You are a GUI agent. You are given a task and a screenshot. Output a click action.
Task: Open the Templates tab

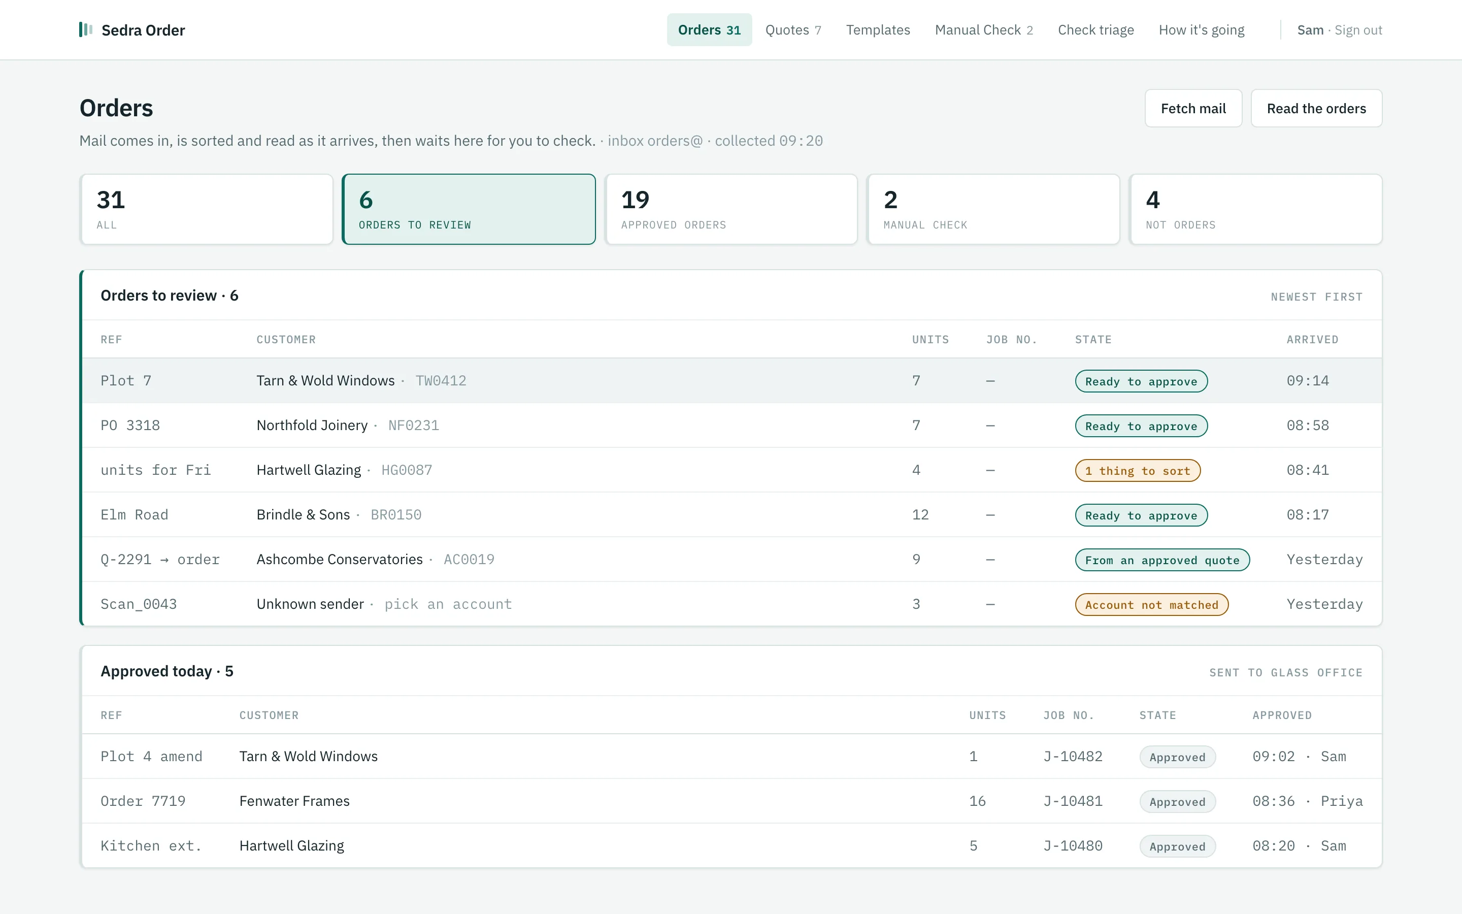tap(878, 29)
